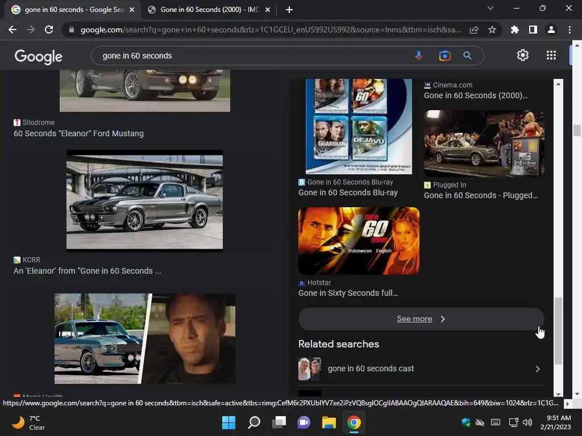Viewport: 582px width, 436px height.
Task: Switch to the gone in 60 seconds Google tab
Action: [x=73, y=10]
